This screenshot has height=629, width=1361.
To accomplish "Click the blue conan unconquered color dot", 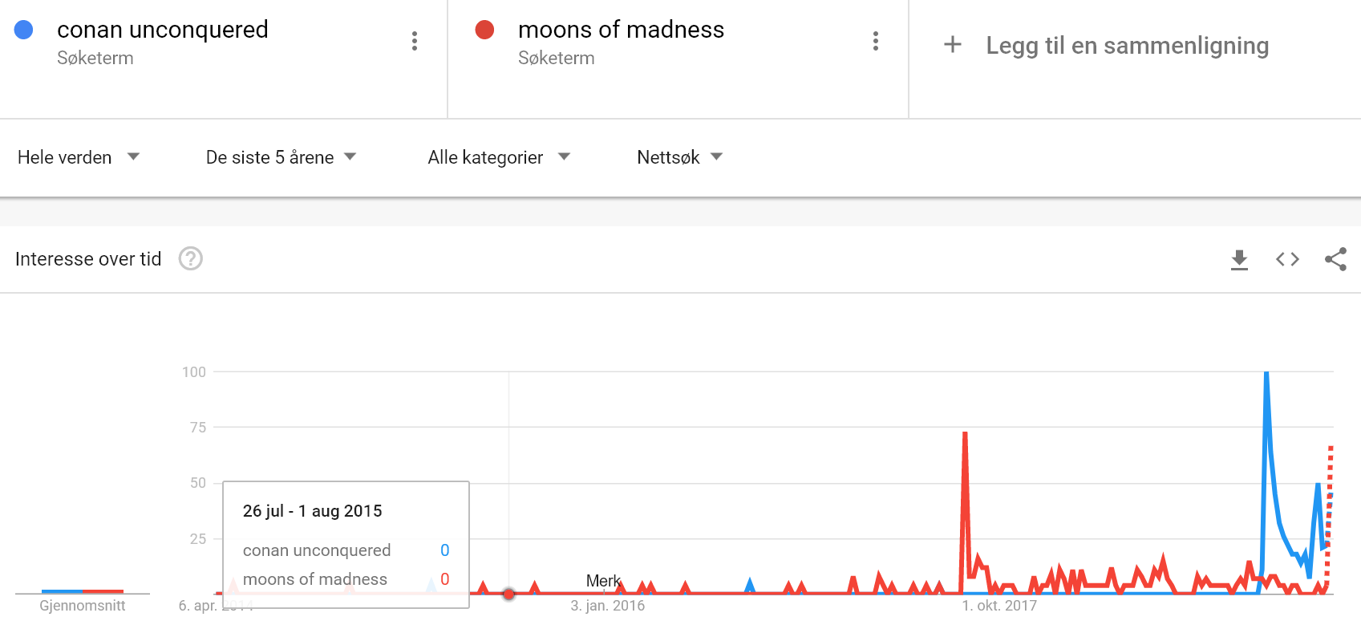I will click(24, 30).
